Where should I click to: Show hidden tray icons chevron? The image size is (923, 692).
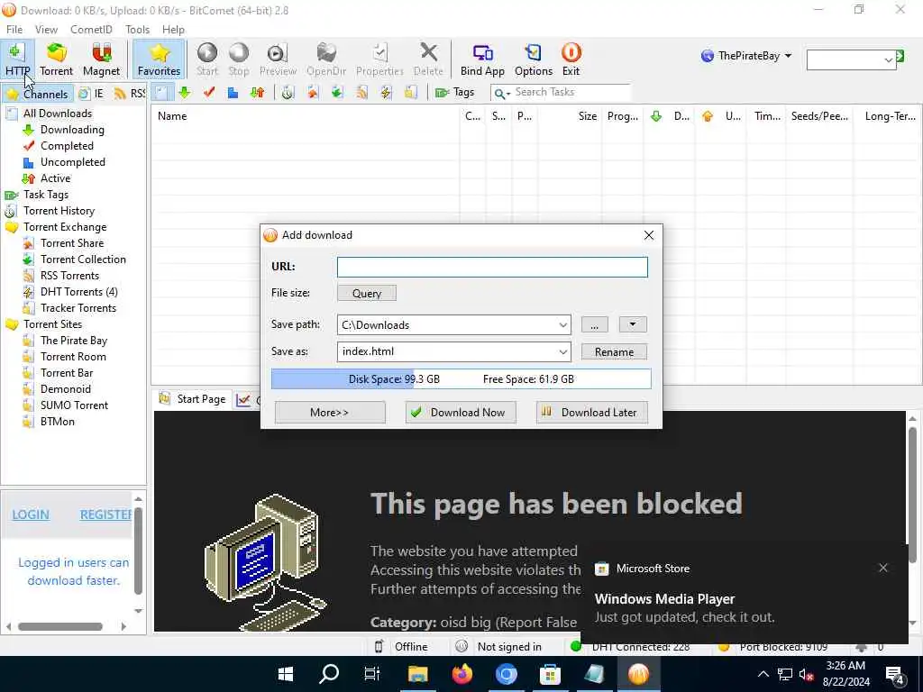click(x=763, y=674)
